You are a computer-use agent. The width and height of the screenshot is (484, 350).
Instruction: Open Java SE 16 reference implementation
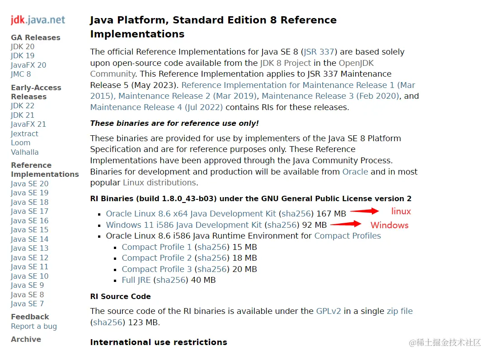coord(30,221)
